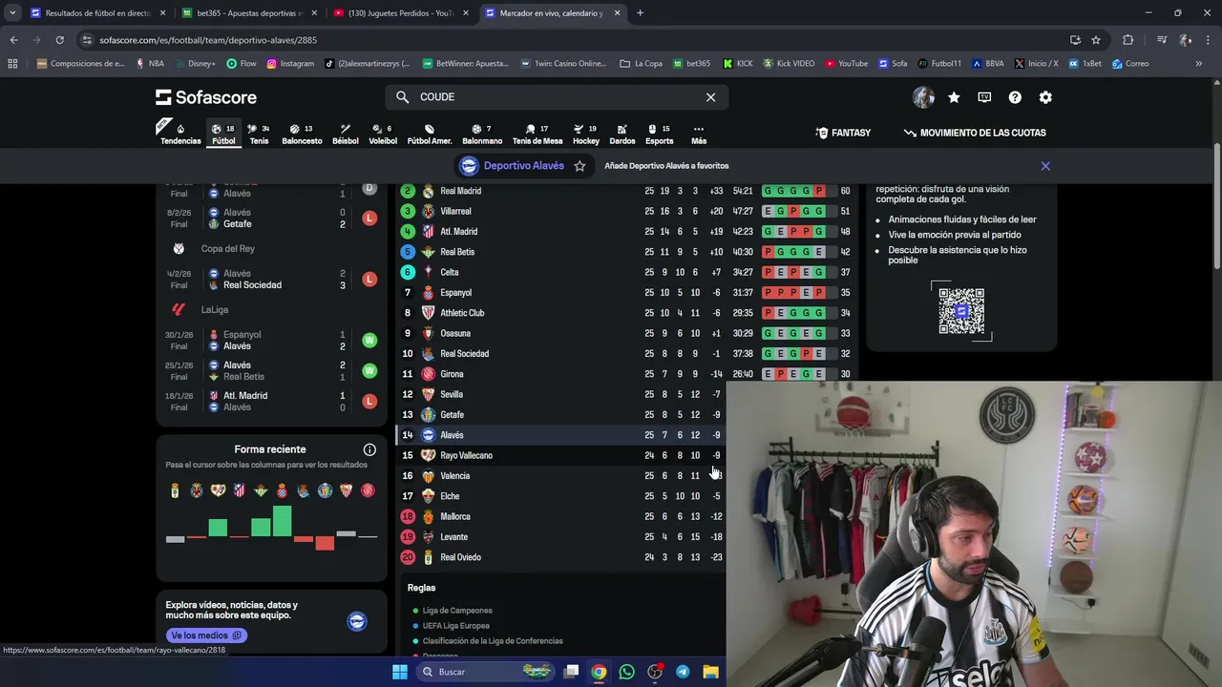Select the Tenis sport tab
Viewport: 1222px width, 687px height.
(x=259, y=134)
